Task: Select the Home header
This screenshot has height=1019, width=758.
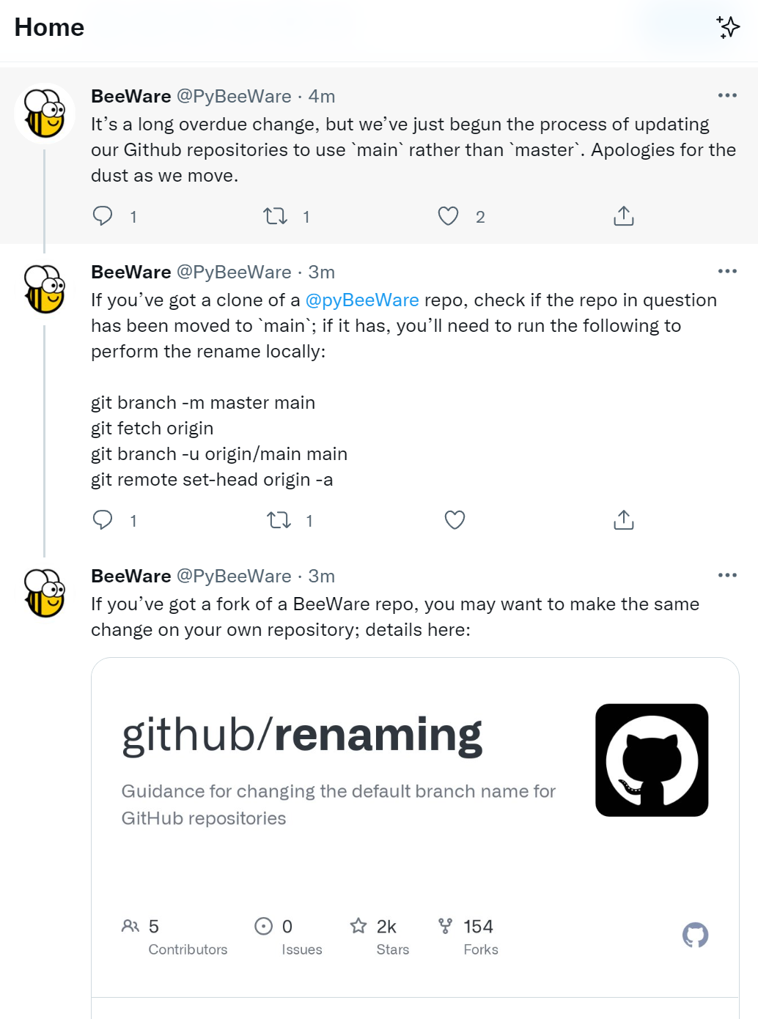Action: pos(48,27)
